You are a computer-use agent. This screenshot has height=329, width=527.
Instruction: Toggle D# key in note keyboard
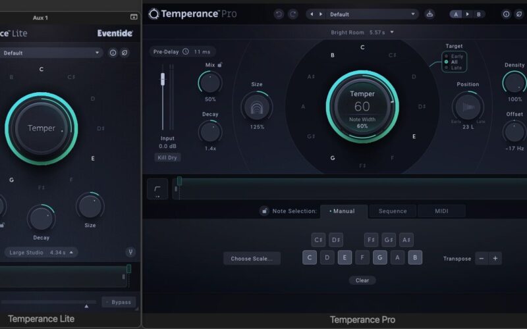(336, 240)
